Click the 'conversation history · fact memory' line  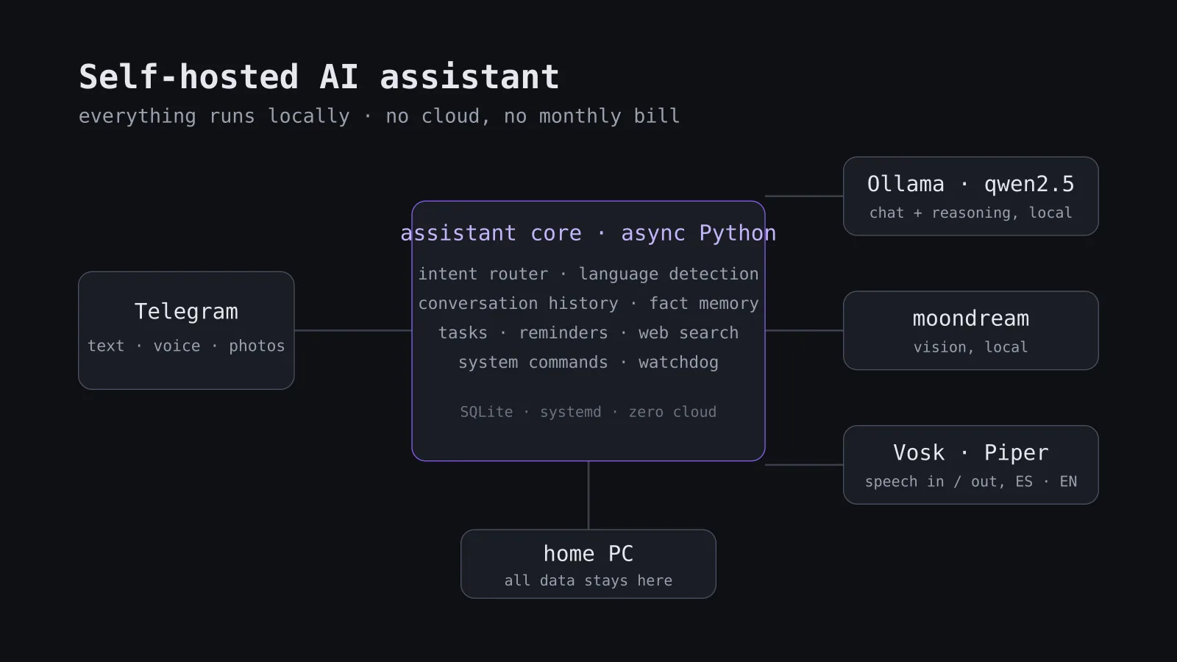click(588, 303)
